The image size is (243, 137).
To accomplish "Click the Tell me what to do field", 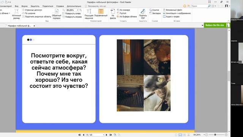I will pos(97,6).
